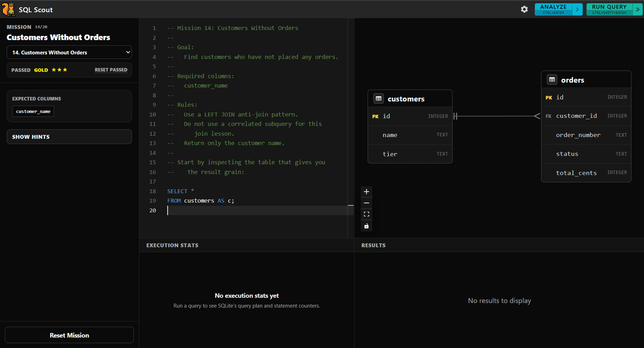Open the mission selector dropdown
The width and height of the screenshot is (644, 348).
(69, 52)
